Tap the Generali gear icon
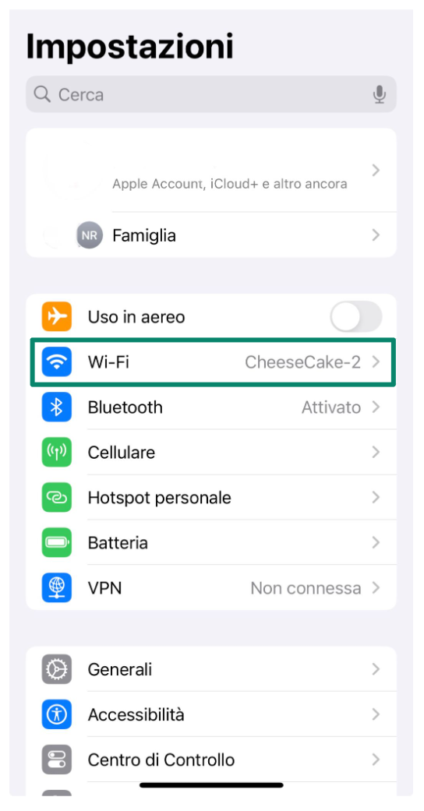This screenshot has height=811, width=424. 56,669
